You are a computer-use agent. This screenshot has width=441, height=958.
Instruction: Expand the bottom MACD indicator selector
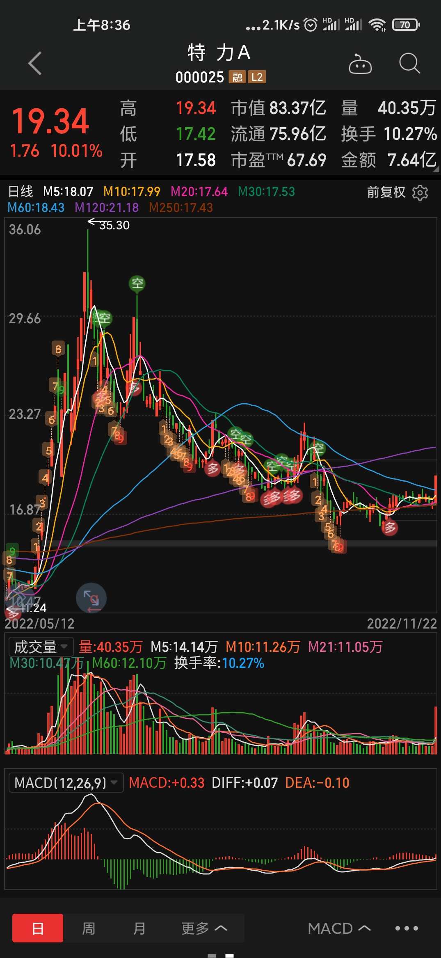coord(339,928)
